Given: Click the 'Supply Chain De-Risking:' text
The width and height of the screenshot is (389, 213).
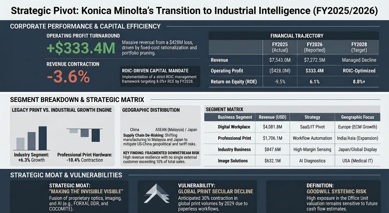Looking at the screenshot, I should pos(144,135).
